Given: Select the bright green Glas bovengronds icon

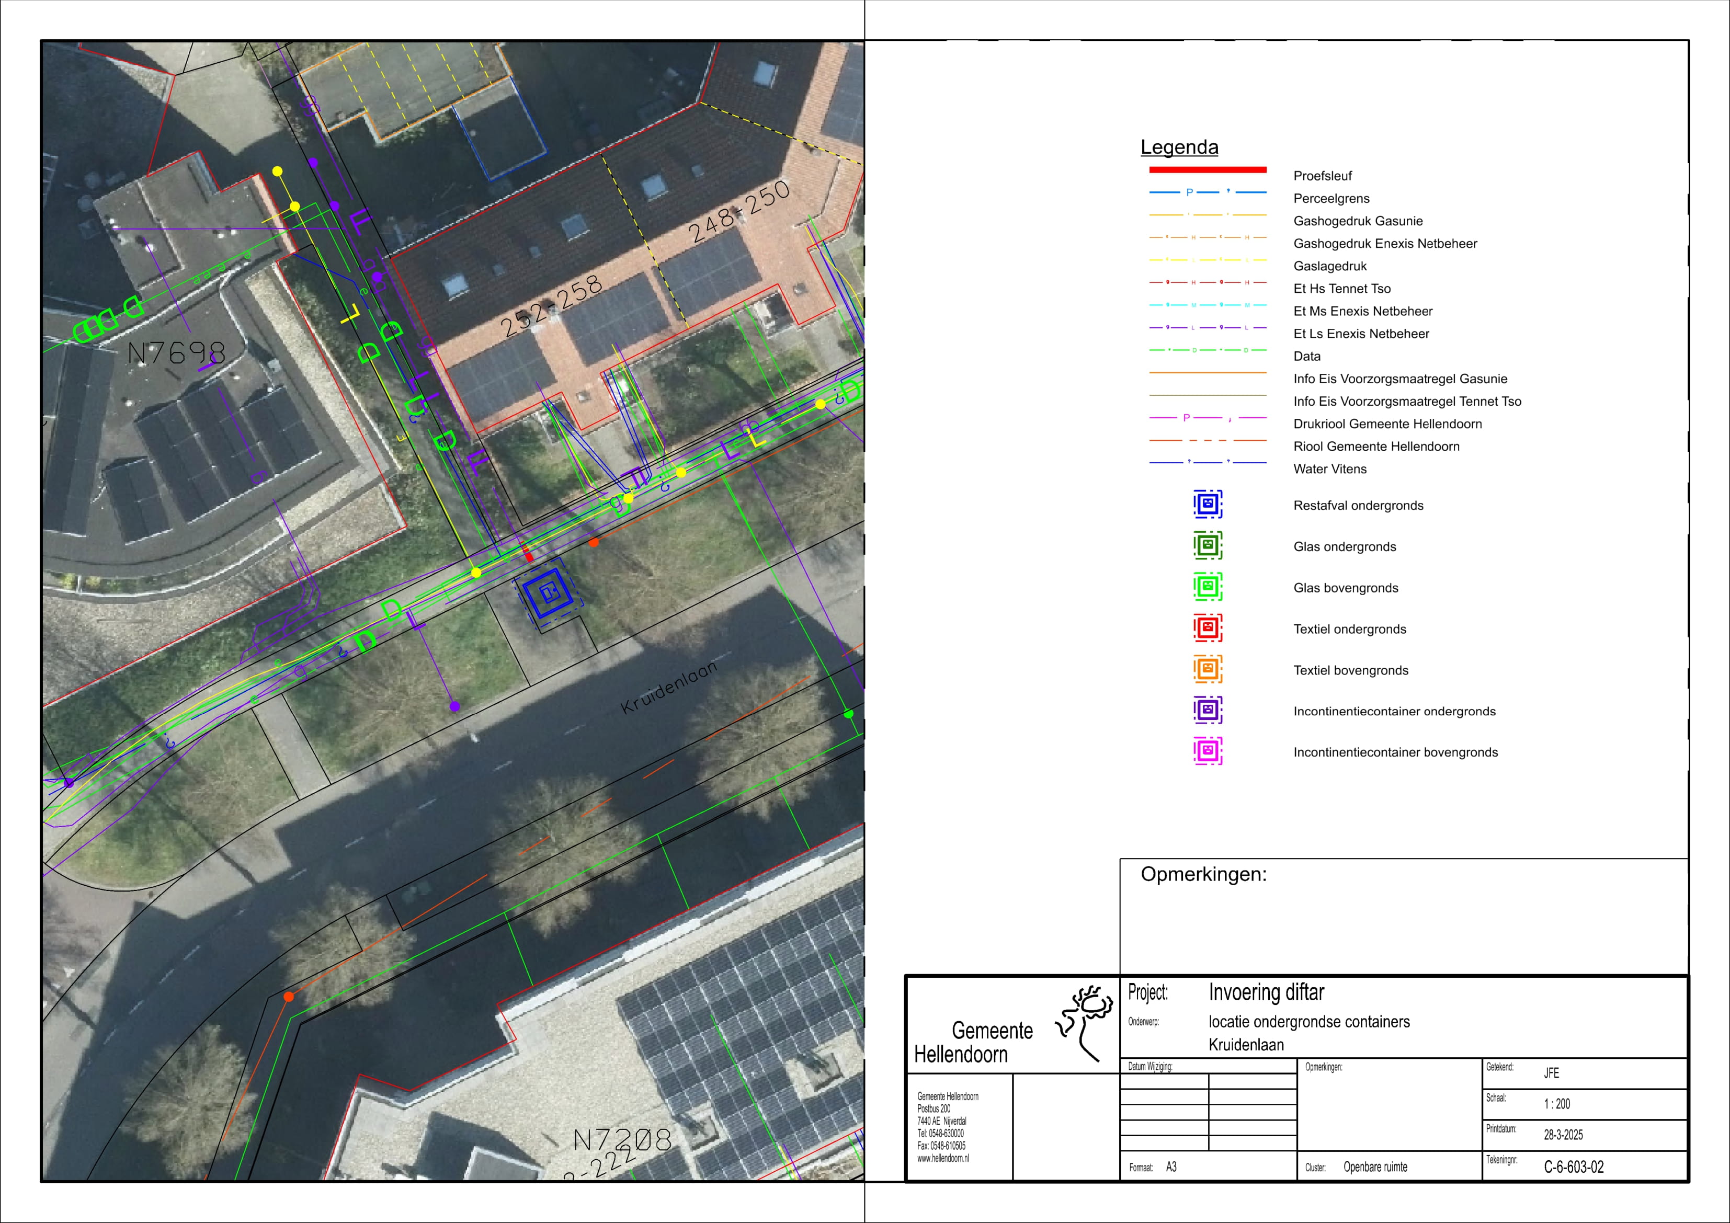Looking at the screenshot, I should tap(1207, 586).
